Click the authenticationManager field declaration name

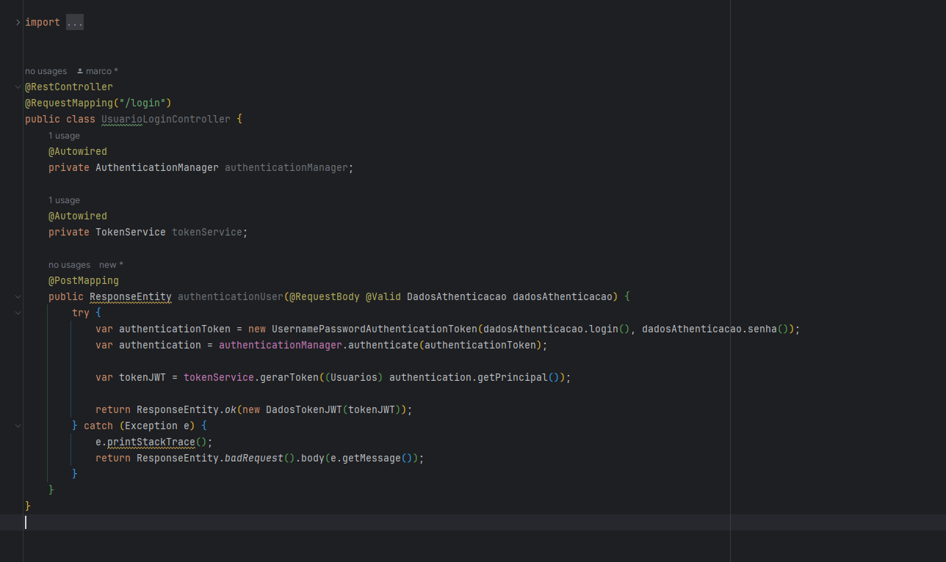286,168
